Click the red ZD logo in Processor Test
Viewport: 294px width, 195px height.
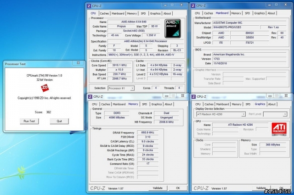45,88
